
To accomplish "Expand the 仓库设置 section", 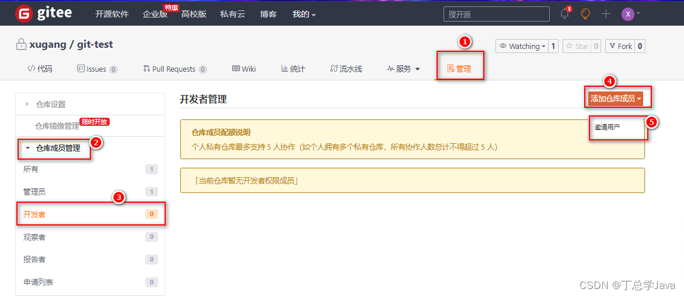I will [x=90, y=104].
